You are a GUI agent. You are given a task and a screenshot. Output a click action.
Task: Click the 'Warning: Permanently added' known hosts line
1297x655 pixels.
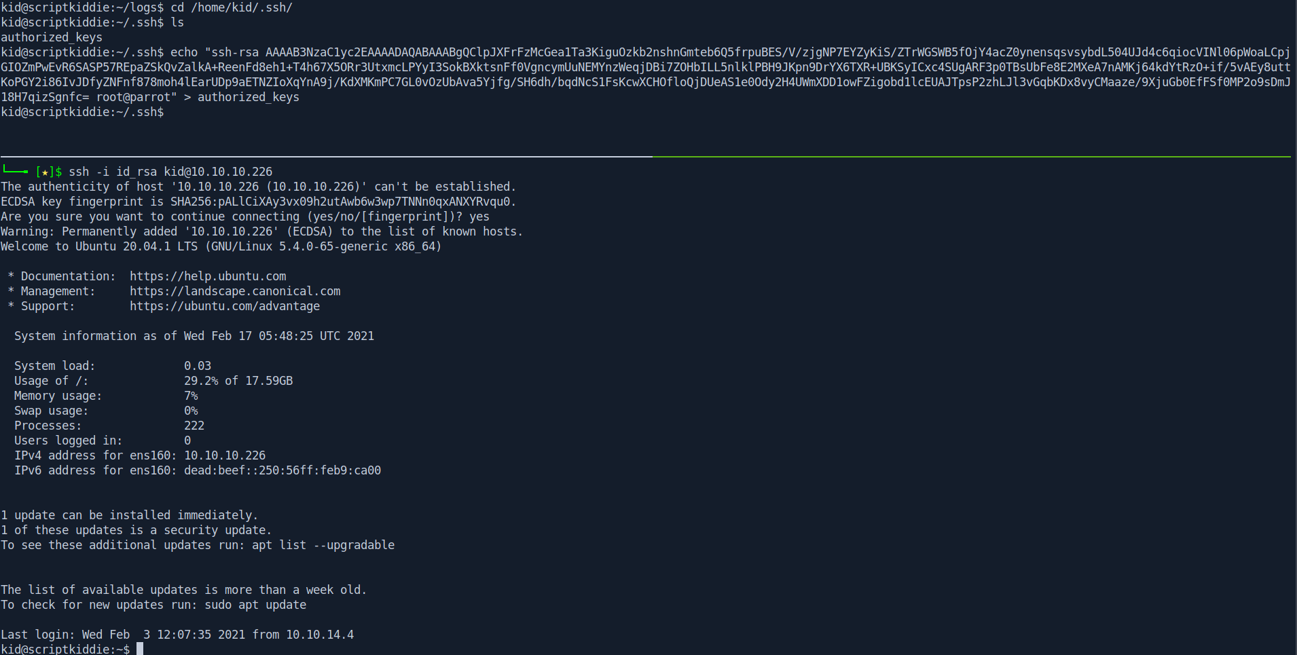(x=262, y=231)
